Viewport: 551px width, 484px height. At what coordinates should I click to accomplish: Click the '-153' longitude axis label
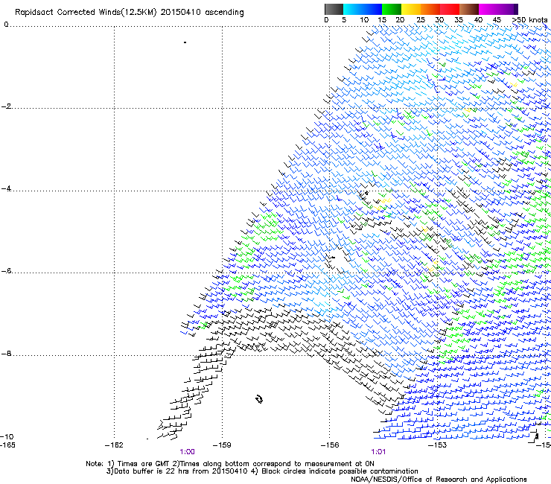click(437, 445)
